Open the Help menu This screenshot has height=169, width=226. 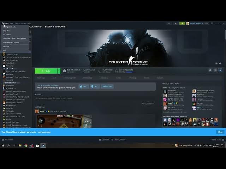29,23
